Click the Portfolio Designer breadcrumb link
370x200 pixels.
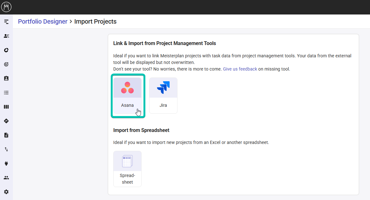(x=42, y=21)
